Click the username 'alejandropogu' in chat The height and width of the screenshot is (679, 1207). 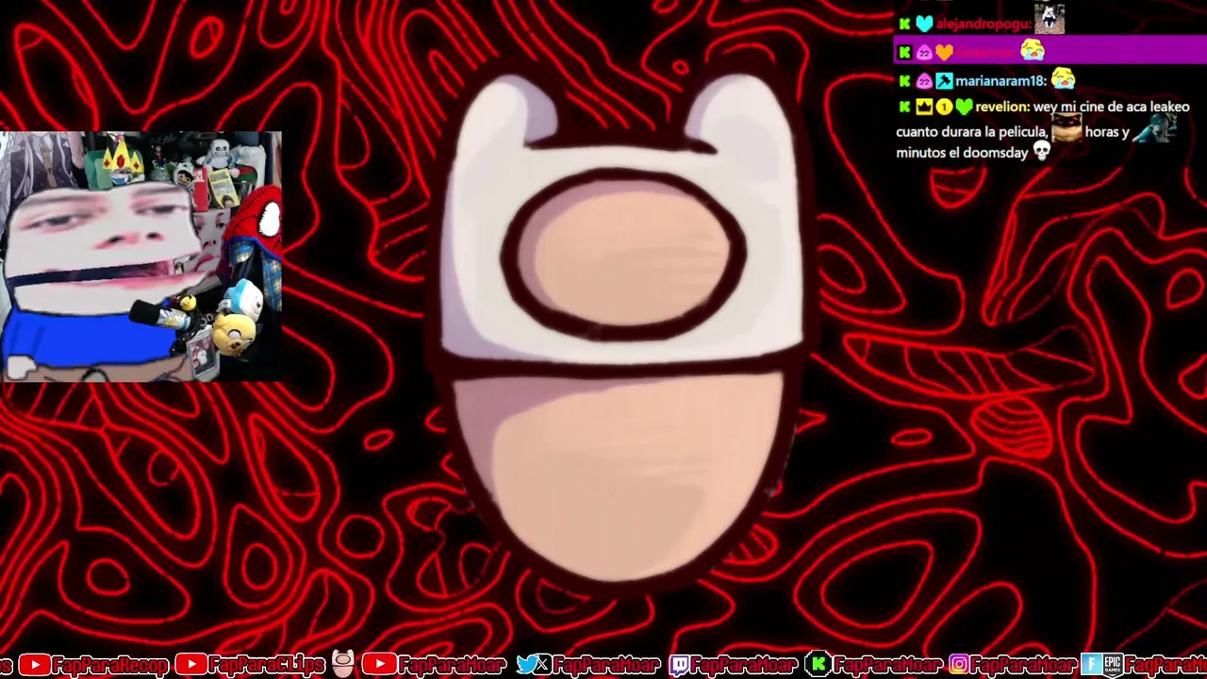click(x=984, y=25)
